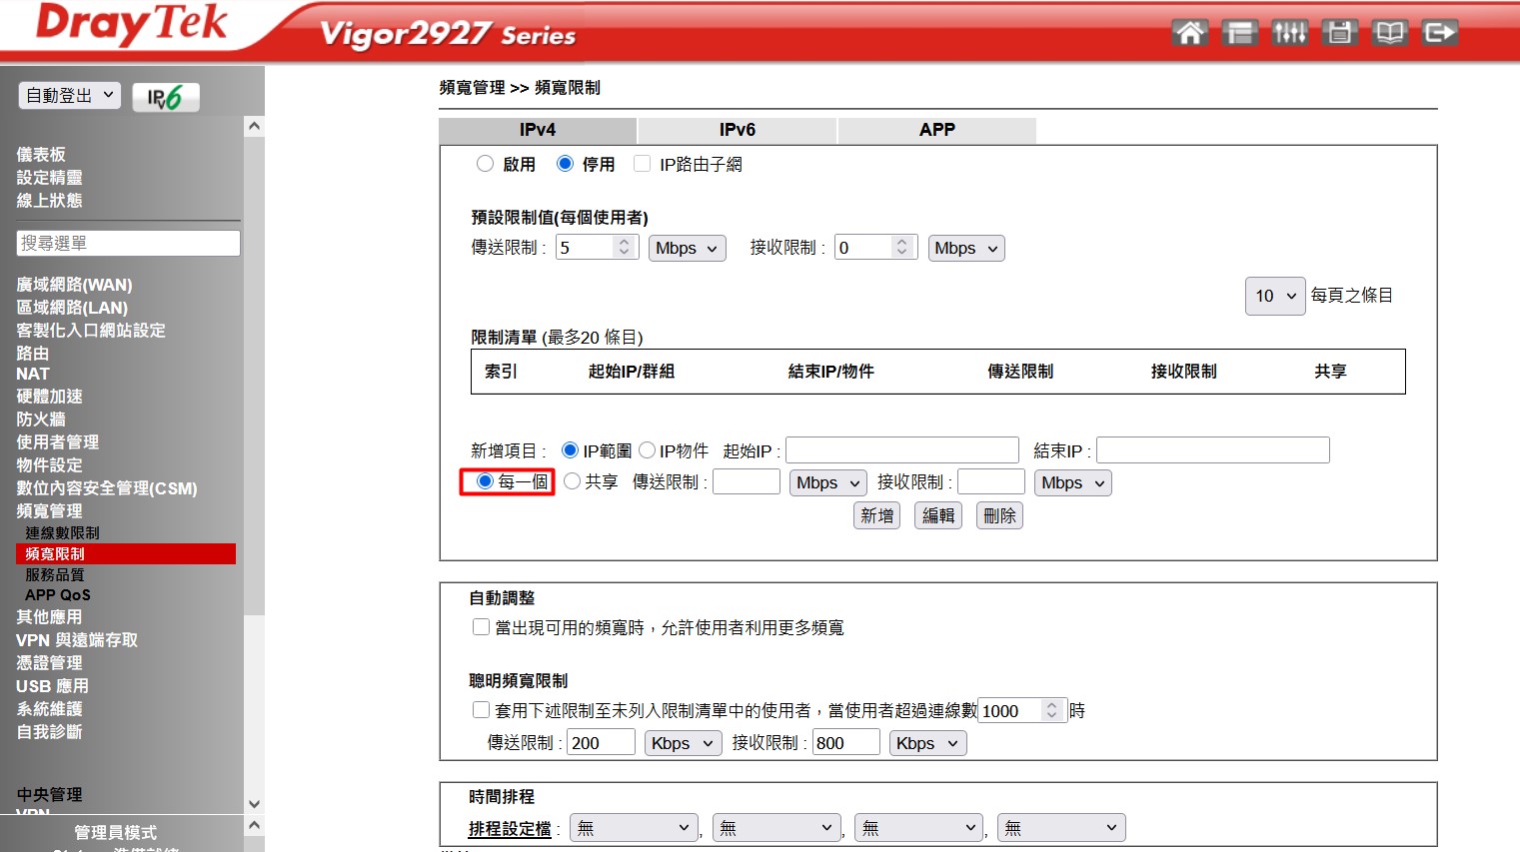Click the sliders settings icon in header
This screenshot has height=852, width=1520.
pyautogui.click(x=1289, y=33)
